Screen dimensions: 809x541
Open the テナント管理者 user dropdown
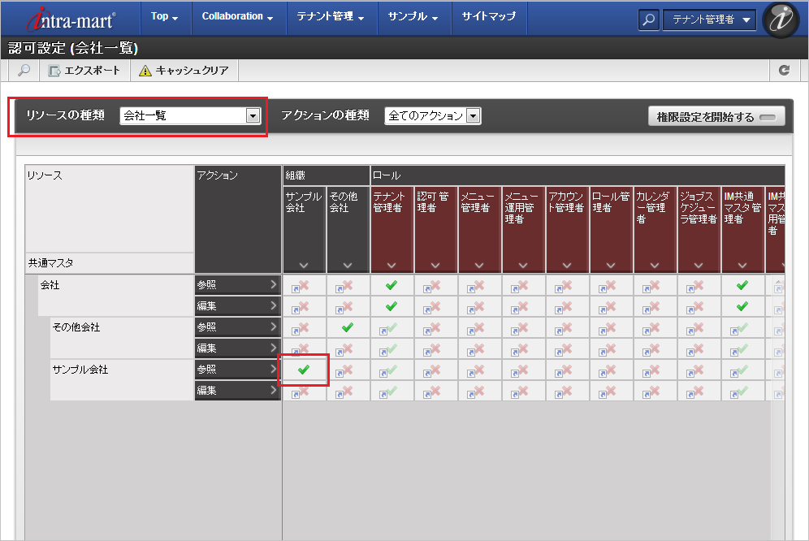709,20
